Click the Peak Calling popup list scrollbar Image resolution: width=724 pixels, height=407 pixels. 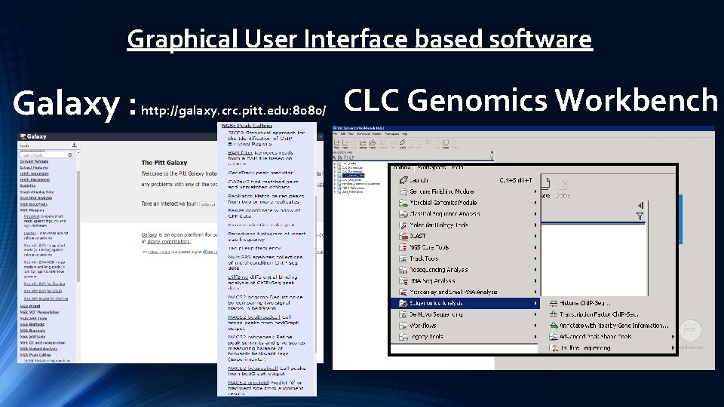point(316,274)
